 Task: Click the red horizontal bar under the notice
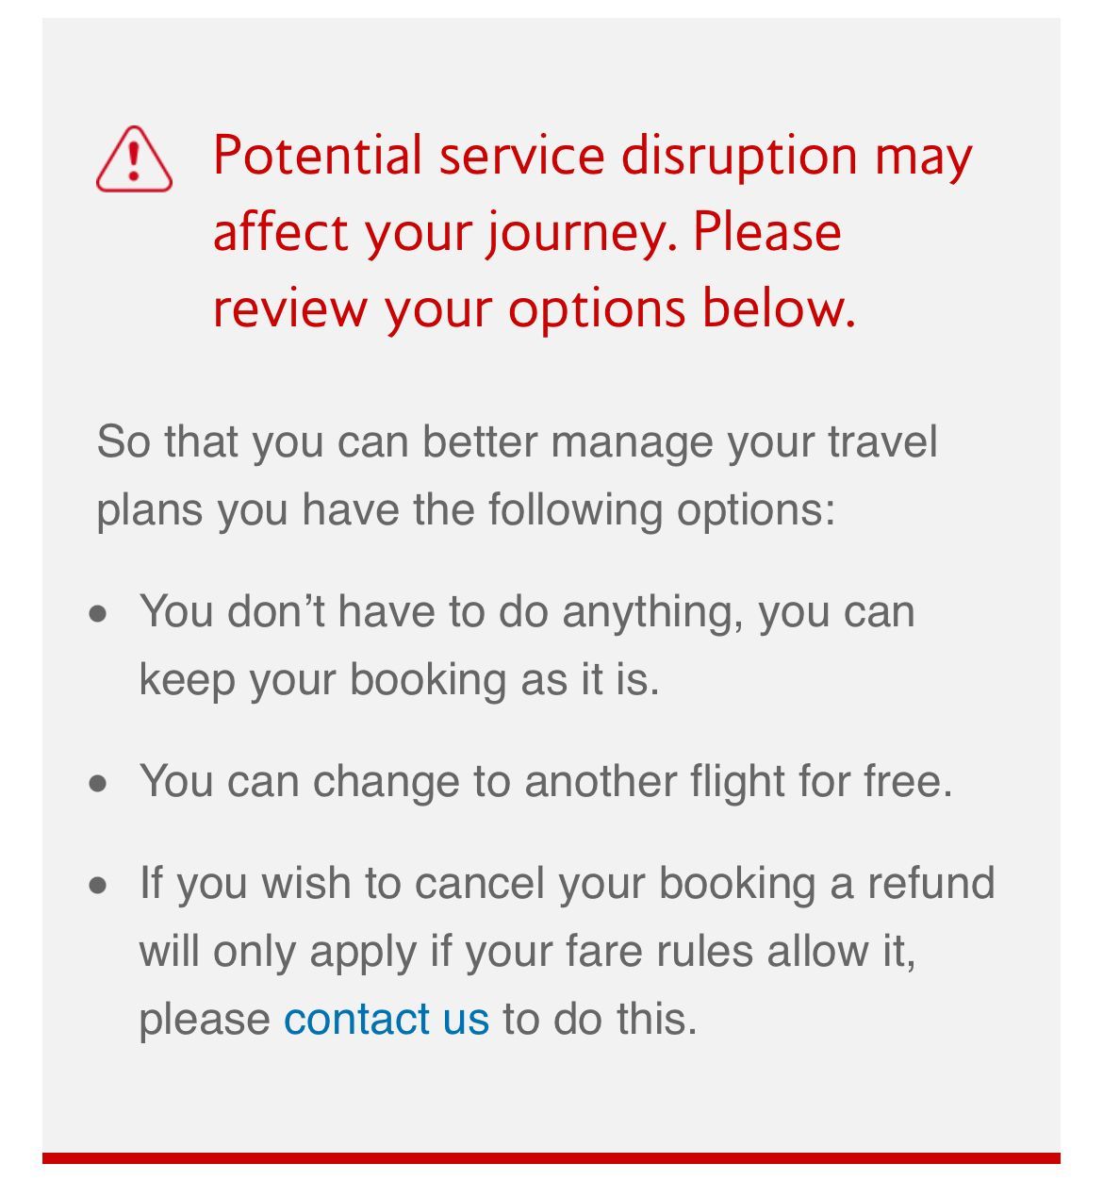pyautogui.click(x=551, y=1157)
